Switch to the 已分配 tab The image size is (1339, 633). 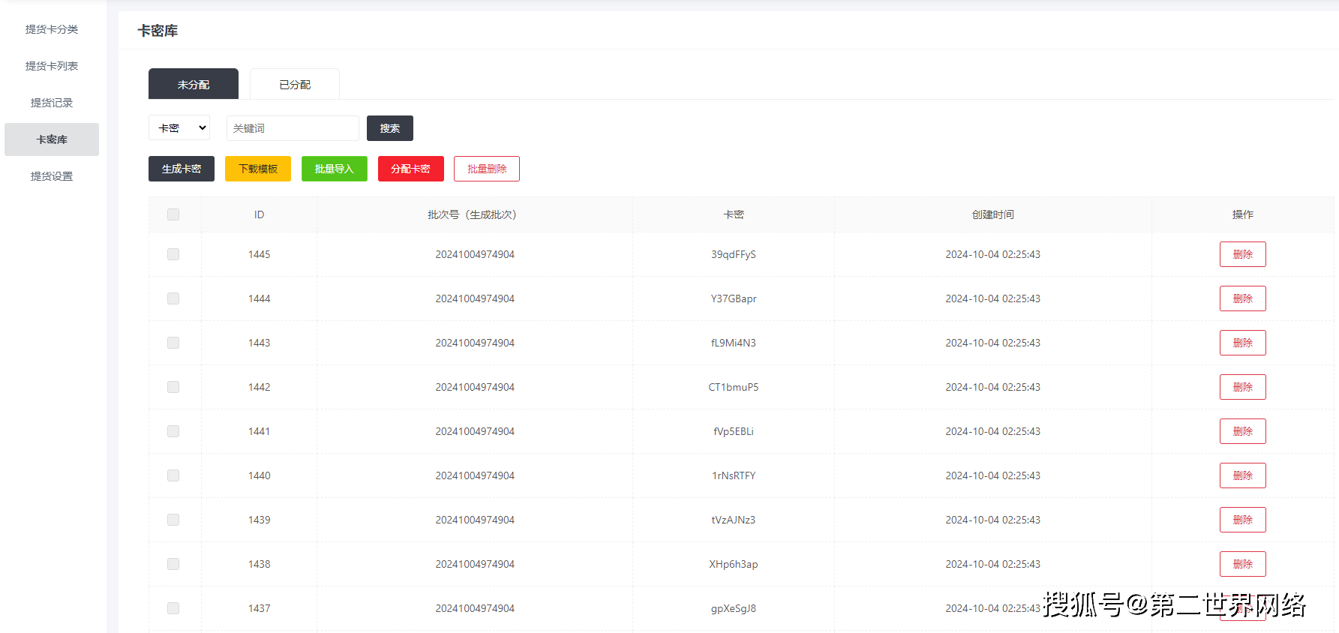295,85
